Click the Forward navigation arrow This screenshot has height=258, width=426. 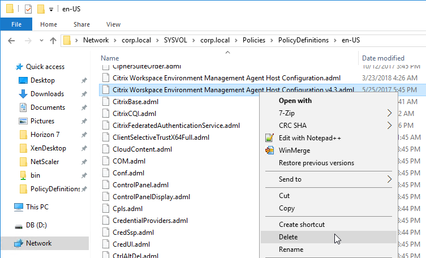point(28,41)
